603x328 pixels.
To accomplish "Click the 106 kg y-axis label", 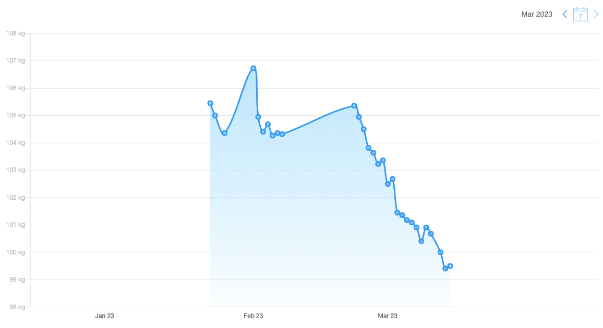I will click(15, 88).
